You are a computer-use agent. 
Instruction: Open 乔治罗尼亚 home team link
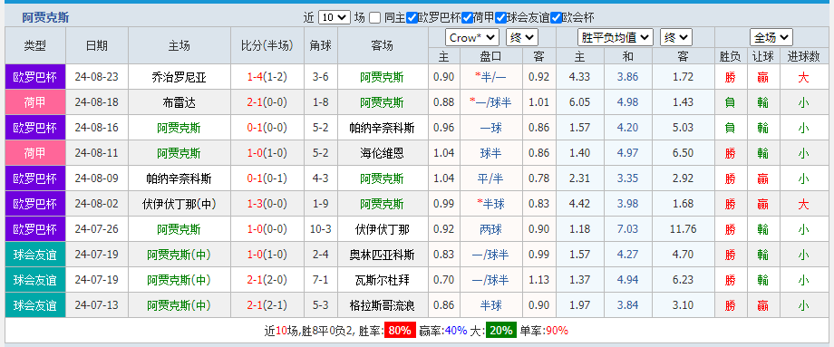click(179, 77)
